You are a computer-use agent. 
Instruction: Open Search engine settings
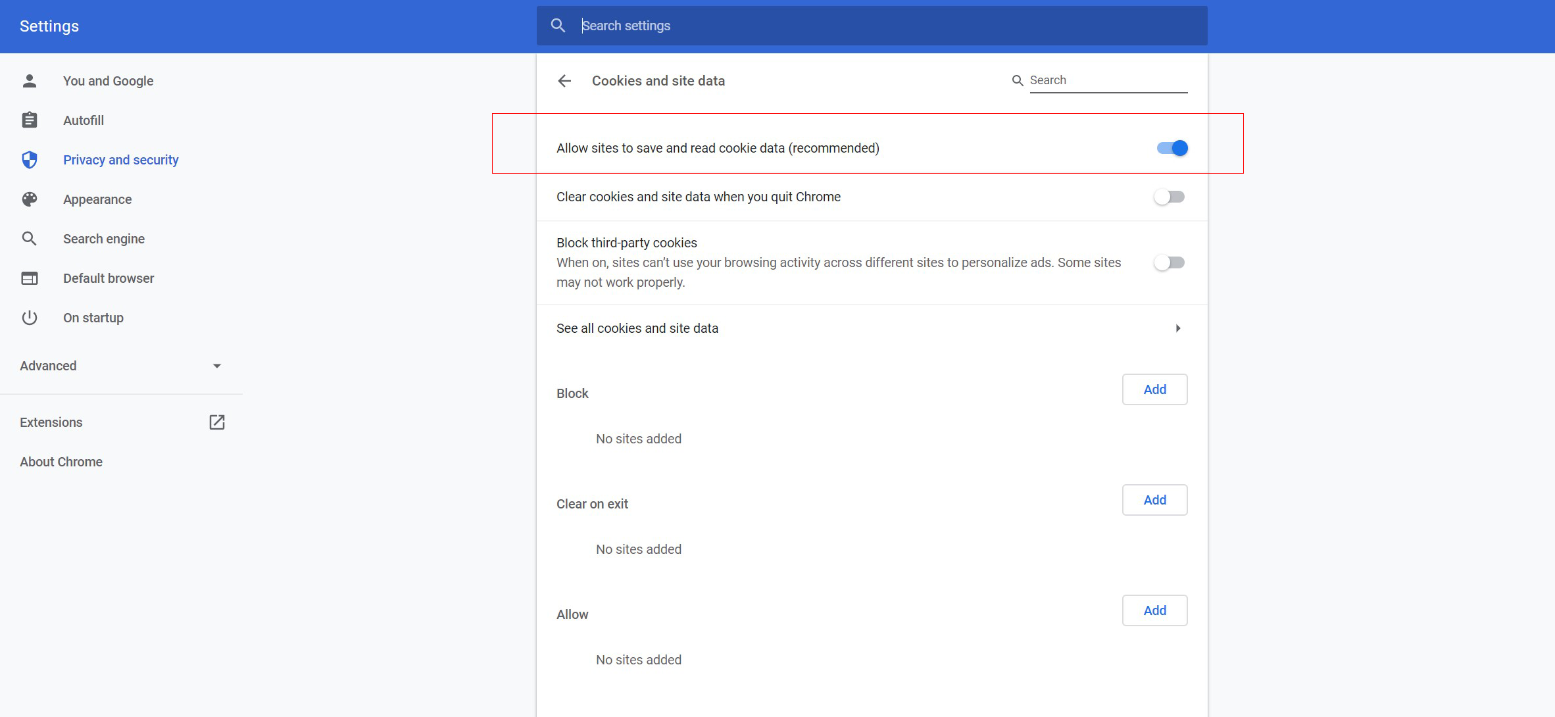(x=104, y=239)
